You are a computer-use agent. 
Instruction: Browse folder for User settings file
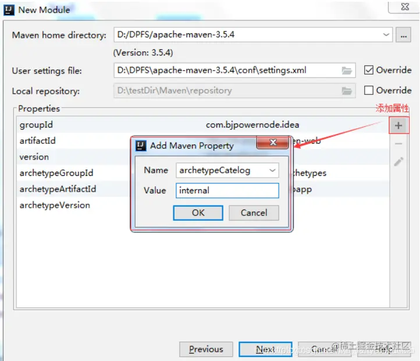pos(347,70)
